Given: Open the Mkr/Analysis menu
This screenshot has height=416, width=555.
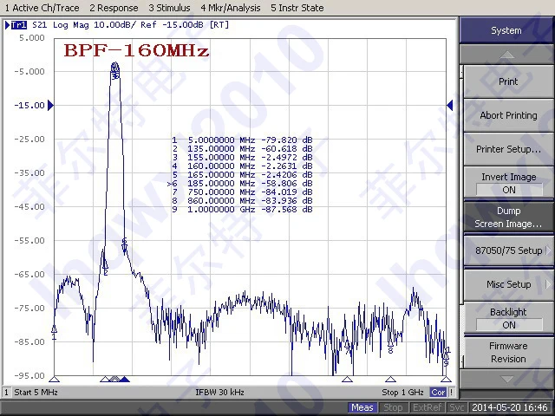Looking at the screenshot, I should pyautogui.click(x=231, y=8).
